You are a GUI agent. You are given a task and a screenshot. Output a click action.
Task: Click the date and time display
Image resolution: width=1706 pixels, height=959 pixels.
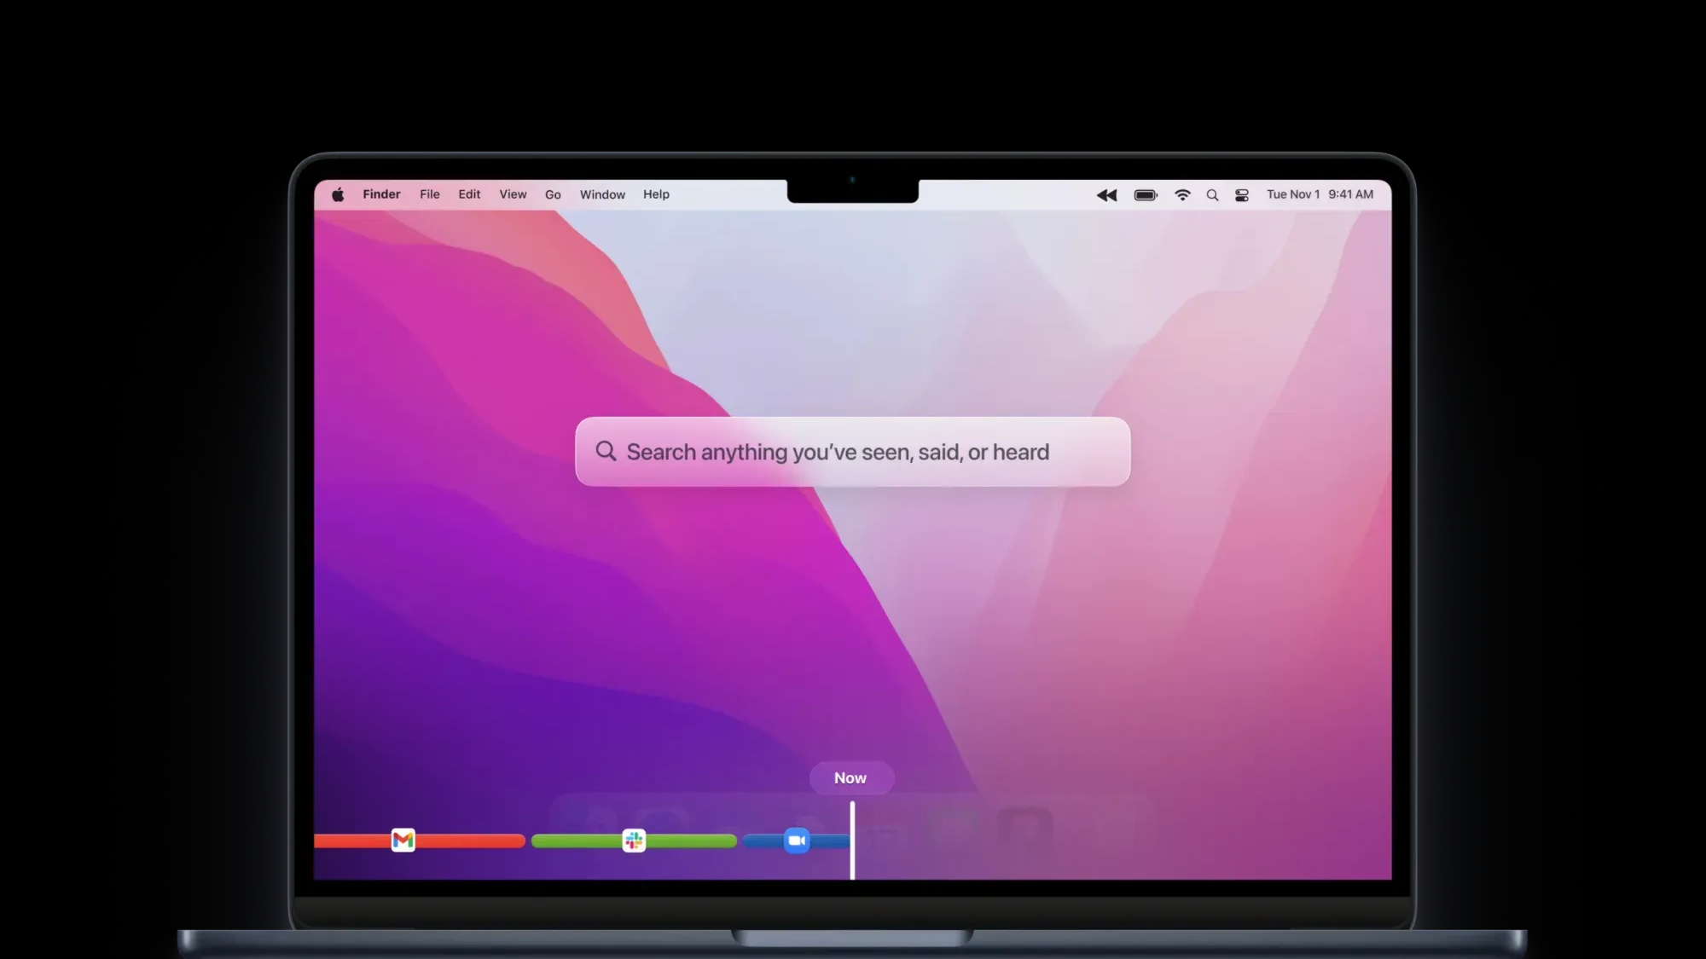pyautogui.click(x=1320, y=194)
